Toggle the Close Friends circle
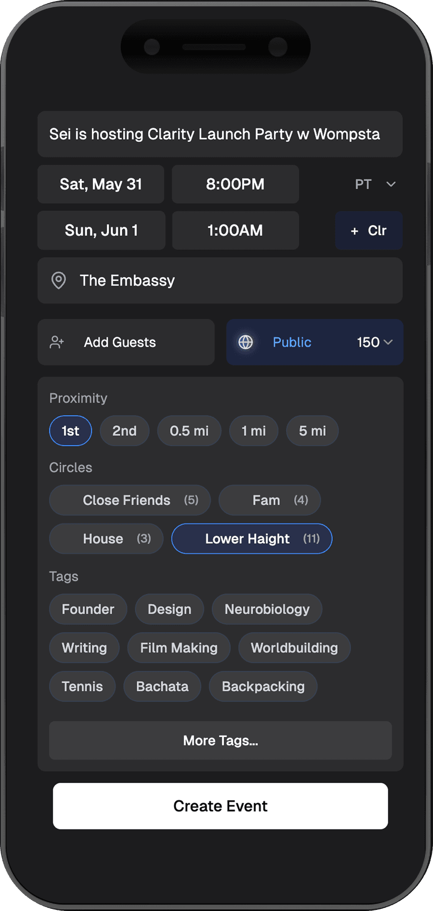Image resolution: width=433 pixels, height=911 pixels. [x=129, y=500]
